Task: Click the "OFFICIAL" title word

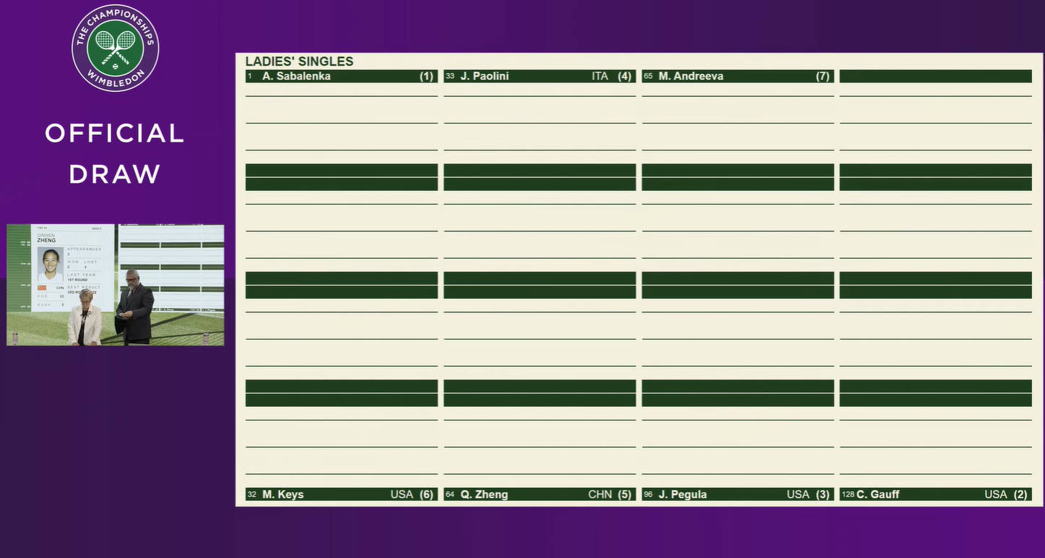Action: click(x=115, y=133)
